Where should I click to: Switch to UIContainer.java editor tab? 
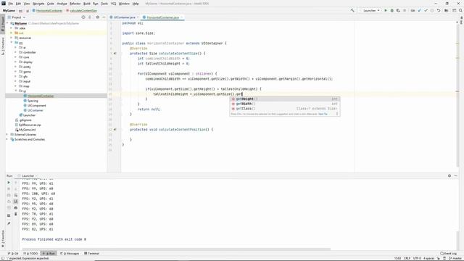point(124,17)
